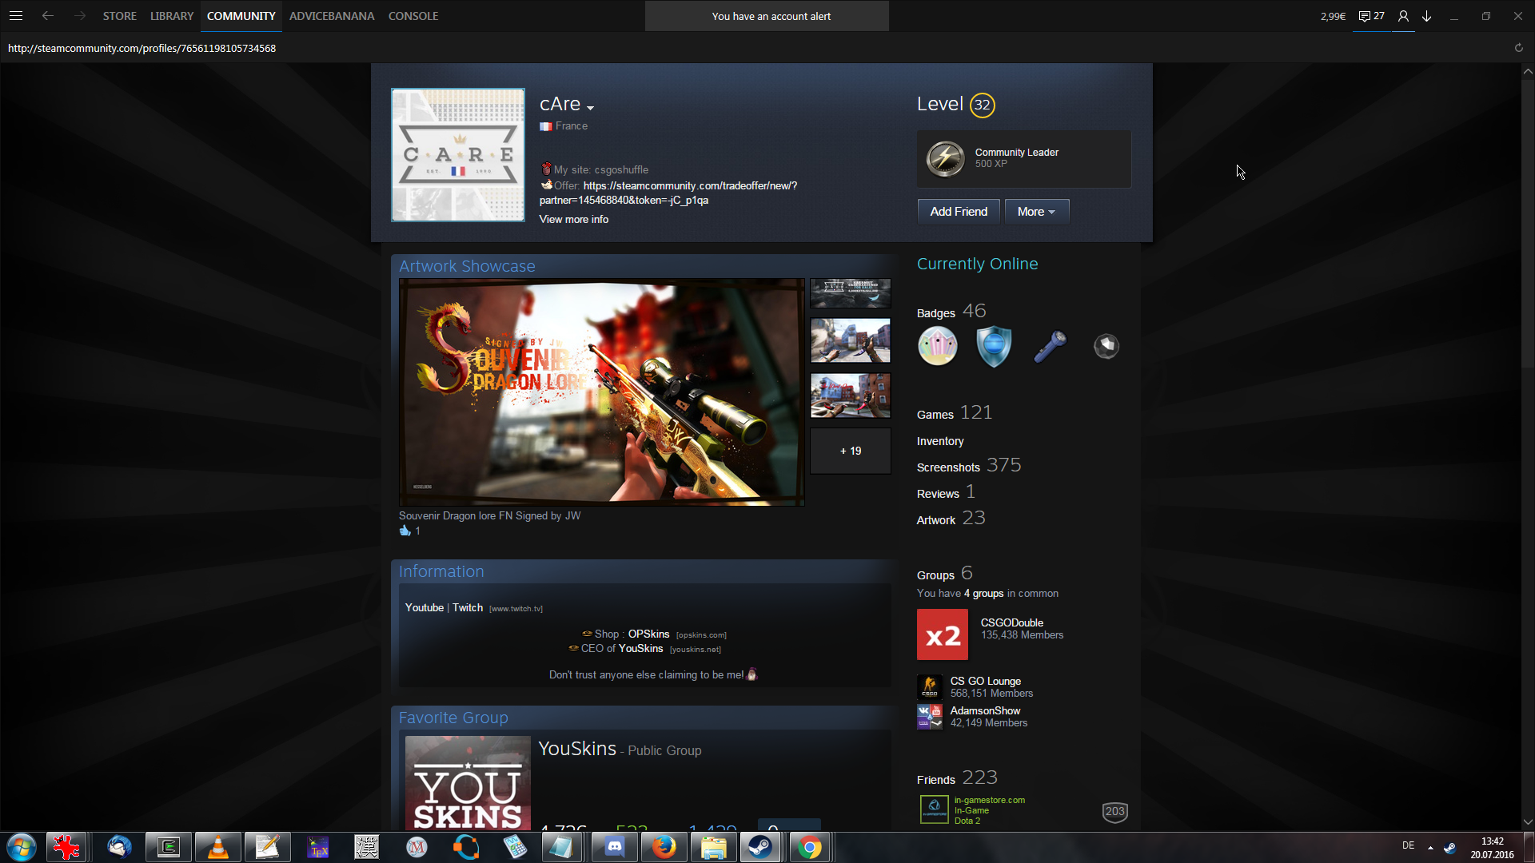Image resolution: width=1535 pixels, height=863 pixels.
Task: Click the URL address field
Action: point(142,48)
